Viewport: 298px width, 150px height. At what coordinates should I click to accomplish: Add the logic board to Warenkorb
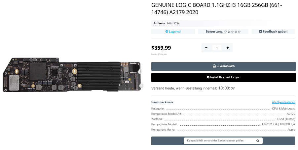[223, 66]
